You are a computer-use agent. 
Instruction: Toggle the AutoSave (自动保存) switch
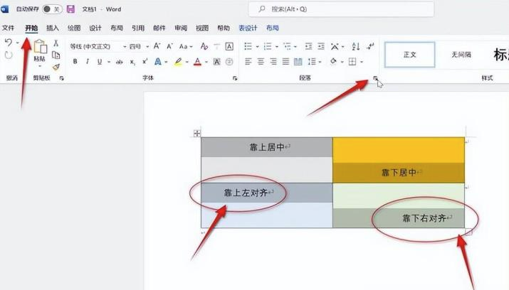click(51, 9)
